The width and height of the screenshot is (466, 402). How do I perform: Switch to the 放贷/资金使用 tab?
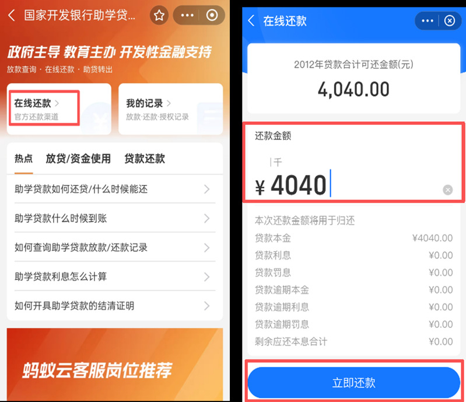point(78,159)
